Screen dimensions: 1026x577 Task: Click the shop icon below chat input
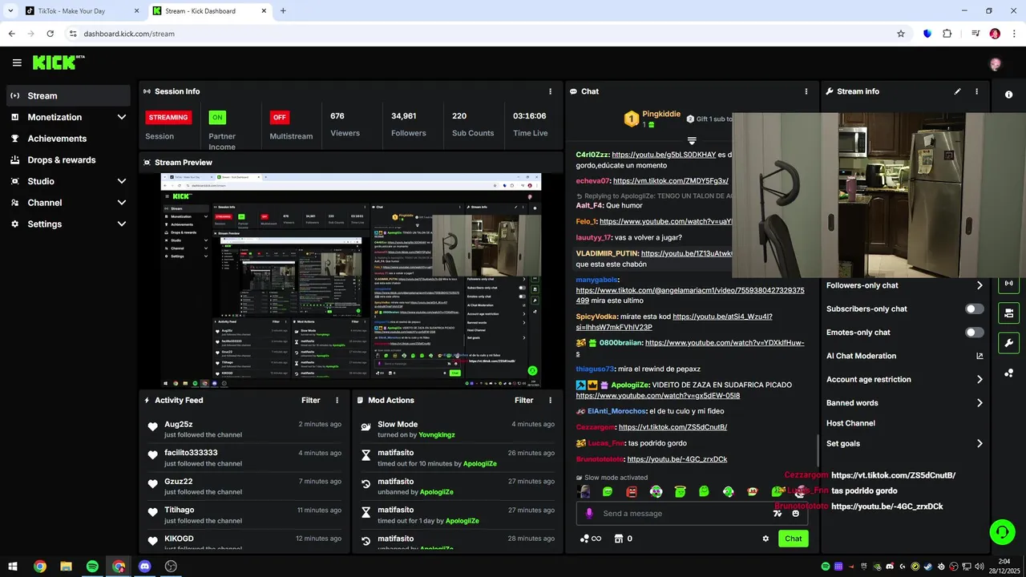[x=619, y=539]
